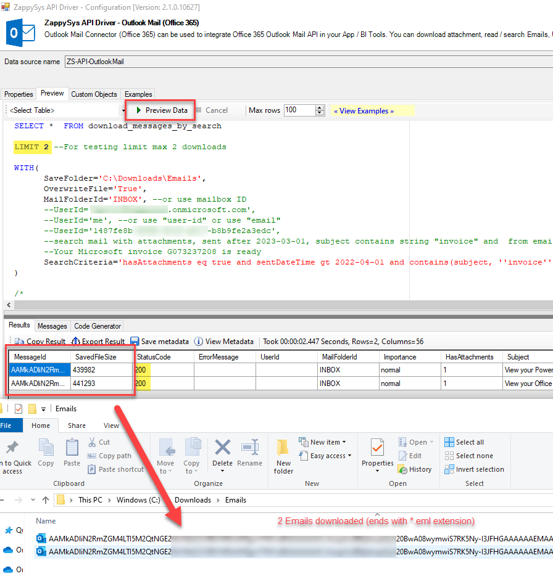The width and height of the screenshot is (553, 579).
Task: Select cell with SavedFileSize 439982
Action: [102, 370]
